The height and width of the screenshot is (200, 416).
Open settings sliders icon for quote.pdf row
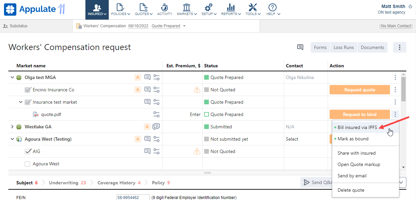156,114
